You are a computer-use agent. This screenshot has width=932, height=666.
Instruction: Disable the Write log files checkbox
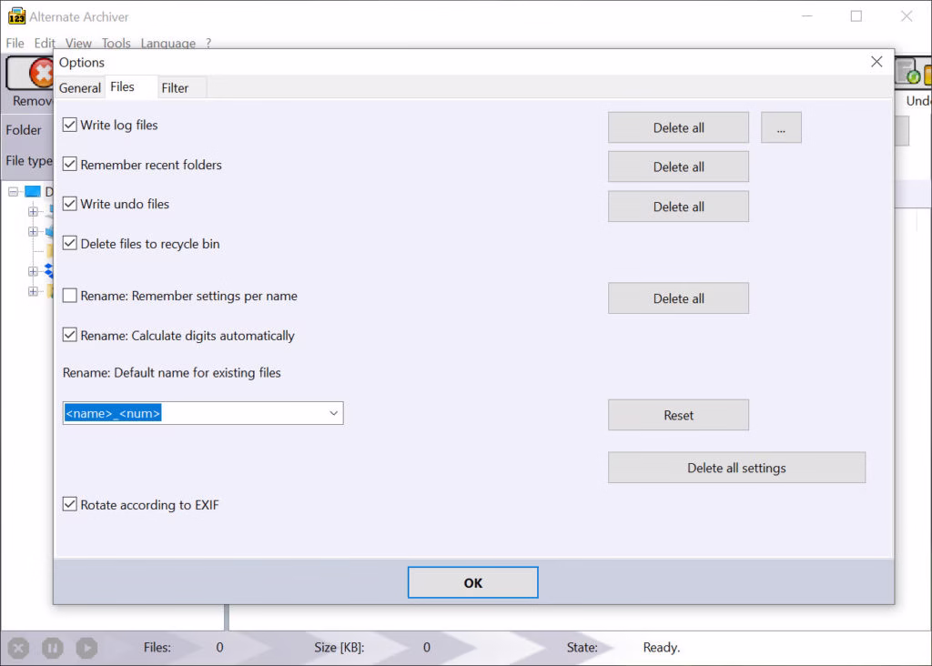pos(70,126)
